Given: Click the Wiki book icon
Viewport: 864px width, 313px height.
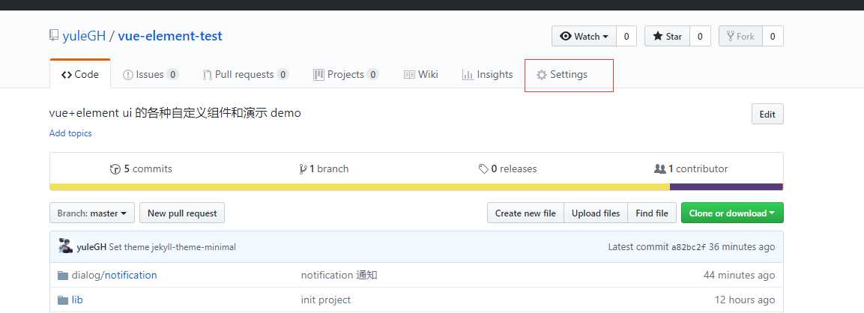Looking at the screenshot, I should tap(409, 75).
